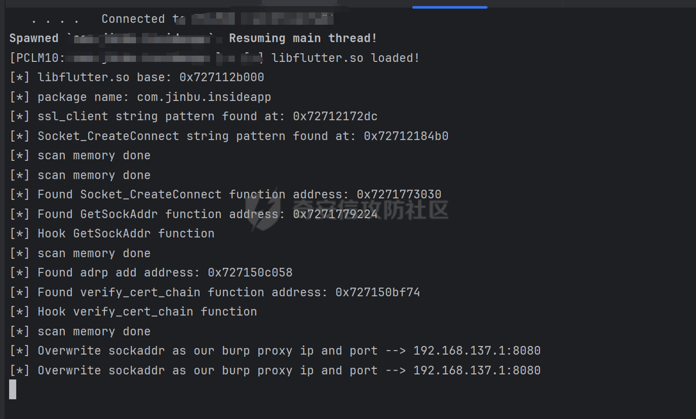696x419 pixels.
Task: Click the 'Hook verify_cert_chain function' line
Action: click(133, 312)
